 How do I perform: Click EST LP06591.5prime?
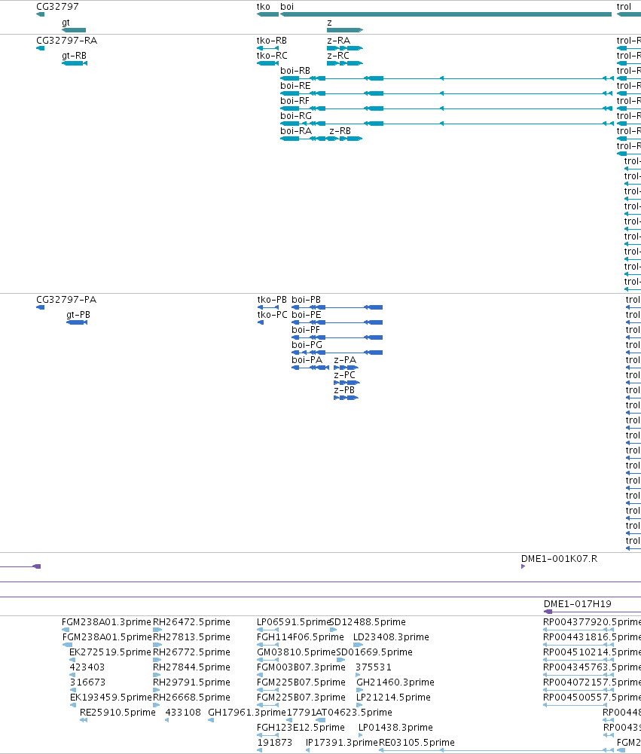coord(268,630)
